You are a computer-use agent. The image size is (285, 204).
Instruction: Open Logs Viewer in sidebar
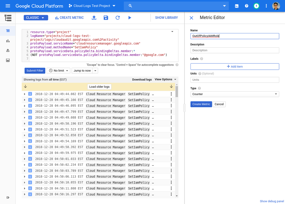pyautogui.click(x=8, y=31)
